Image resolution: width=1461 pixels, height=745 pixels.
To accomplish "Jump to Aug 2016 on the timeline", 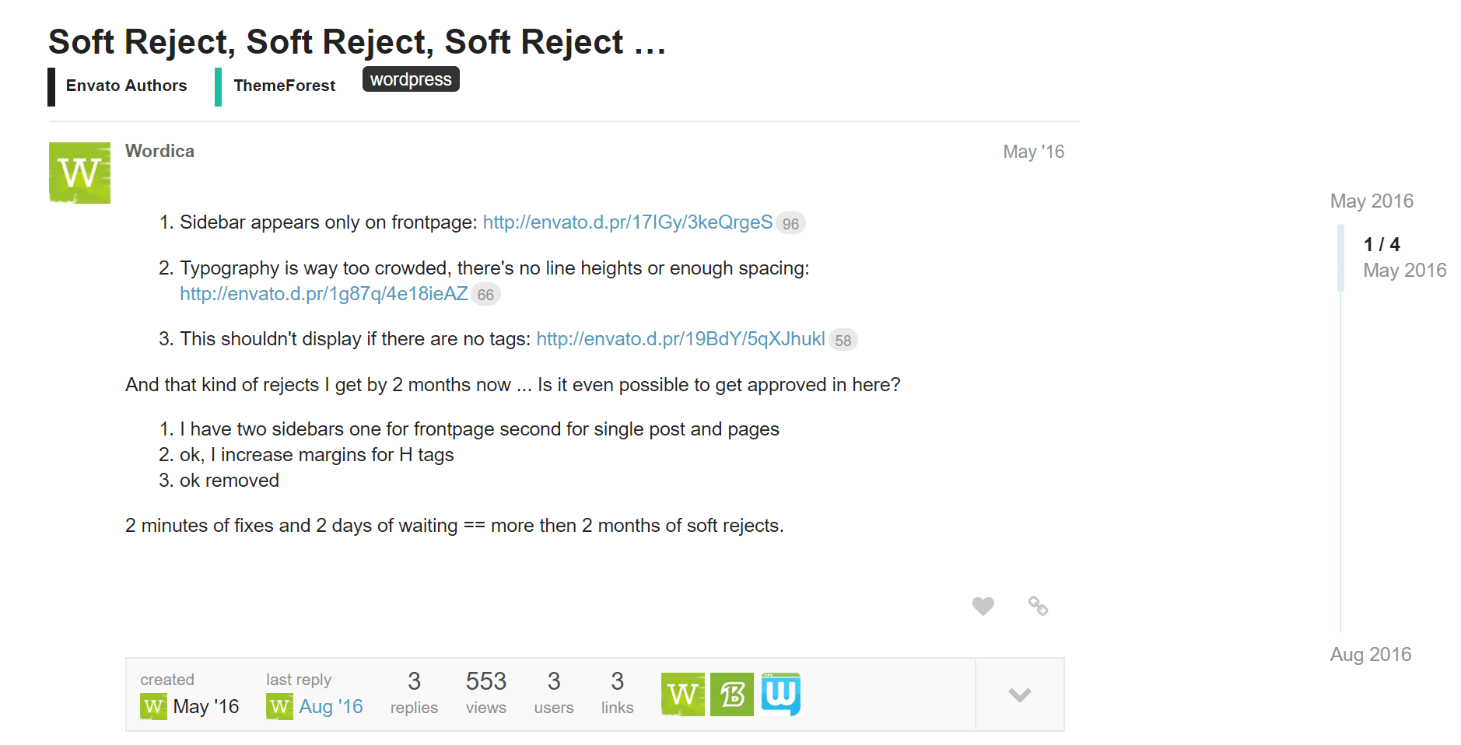I will pos(1370,654).
